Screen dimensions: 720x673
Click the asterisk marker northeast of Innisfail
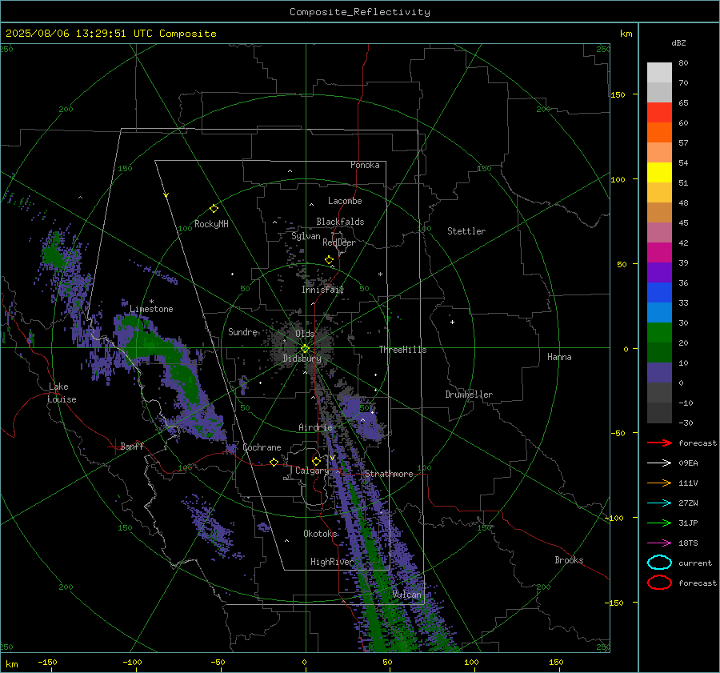coord(380,274)
